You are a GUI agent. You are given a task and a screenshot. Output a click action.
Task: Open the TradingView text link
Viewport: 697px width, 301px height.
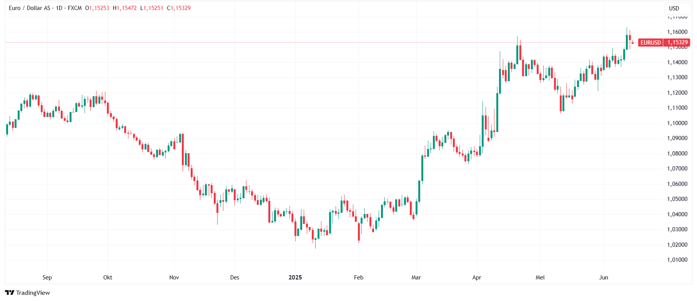coord(33,293)
